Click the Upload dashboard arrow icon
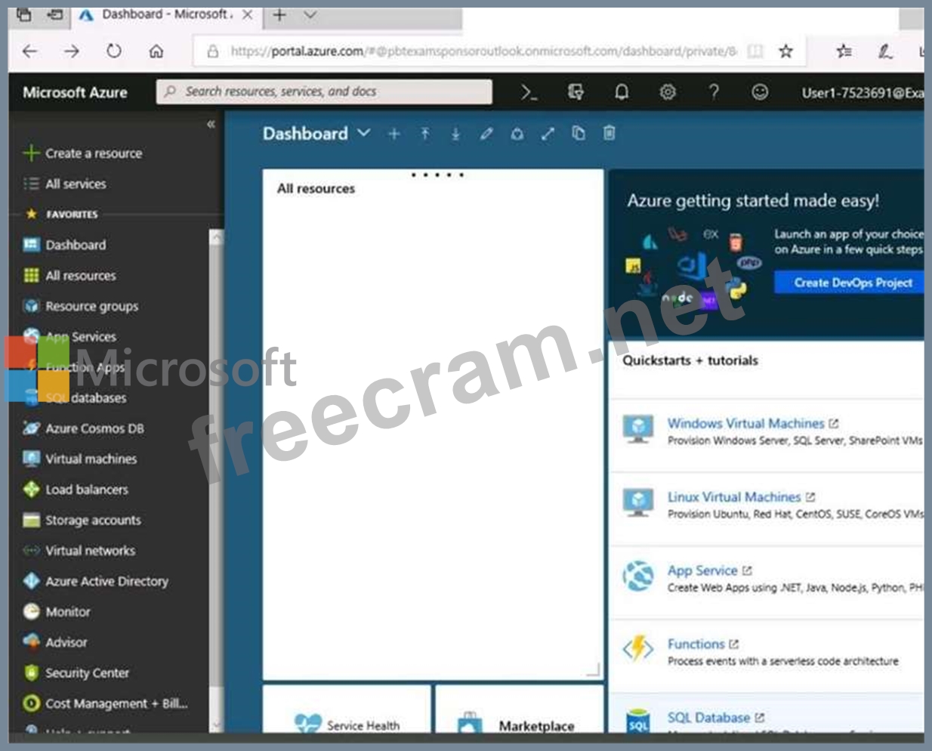Image resolution: width=932 pixels, height=751 pixels. (x=425, y=134)
